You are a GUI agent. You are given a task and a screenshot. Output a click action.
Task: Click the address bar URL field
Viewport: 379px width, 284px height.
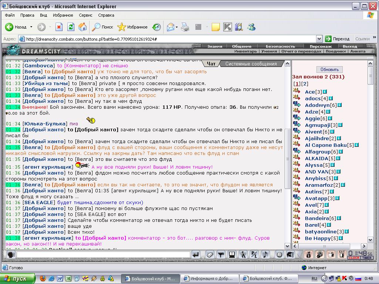click(167, 39)
